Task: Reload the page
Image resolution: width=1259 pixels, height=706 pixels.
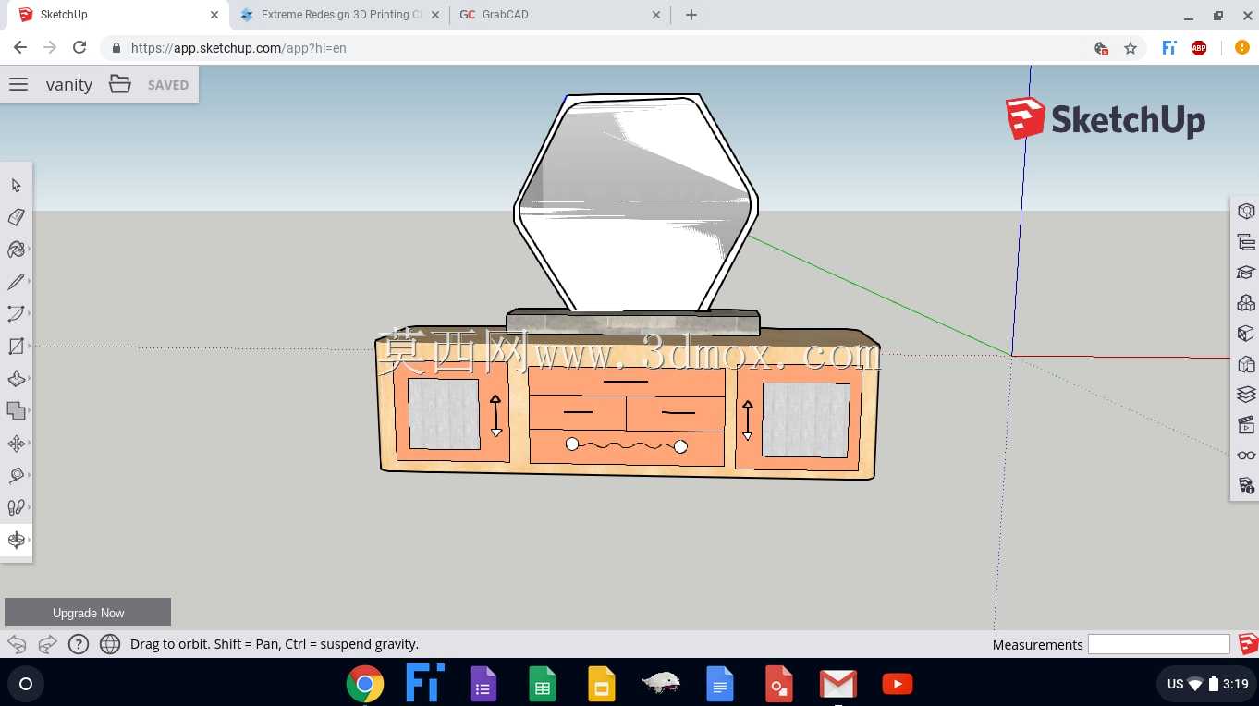Action: click(79, 48)
